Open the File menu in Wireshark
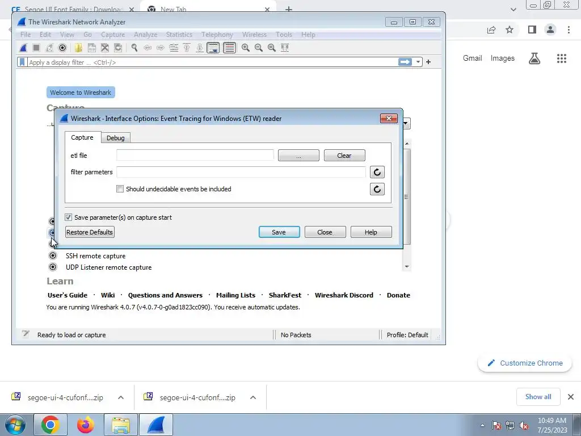Viewport: 581px width, 436px height. tap(26, 35)
